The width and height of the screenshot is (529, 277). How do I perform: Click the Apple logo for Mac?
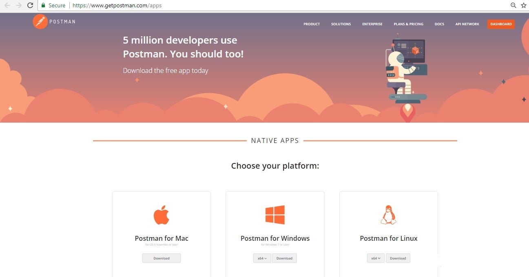point(161,215)
